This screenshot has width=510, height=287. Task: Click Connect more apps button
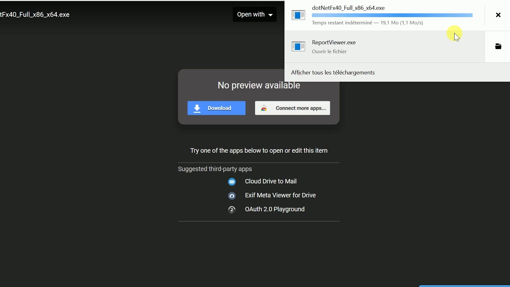click(x=292, y=108)
